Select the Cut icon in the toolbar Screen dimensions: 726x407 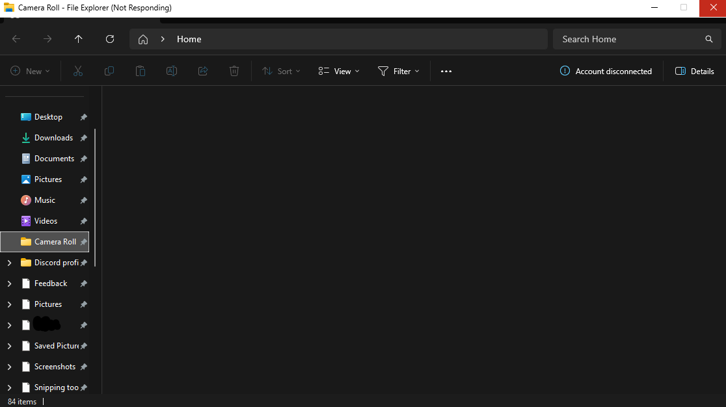77,71
